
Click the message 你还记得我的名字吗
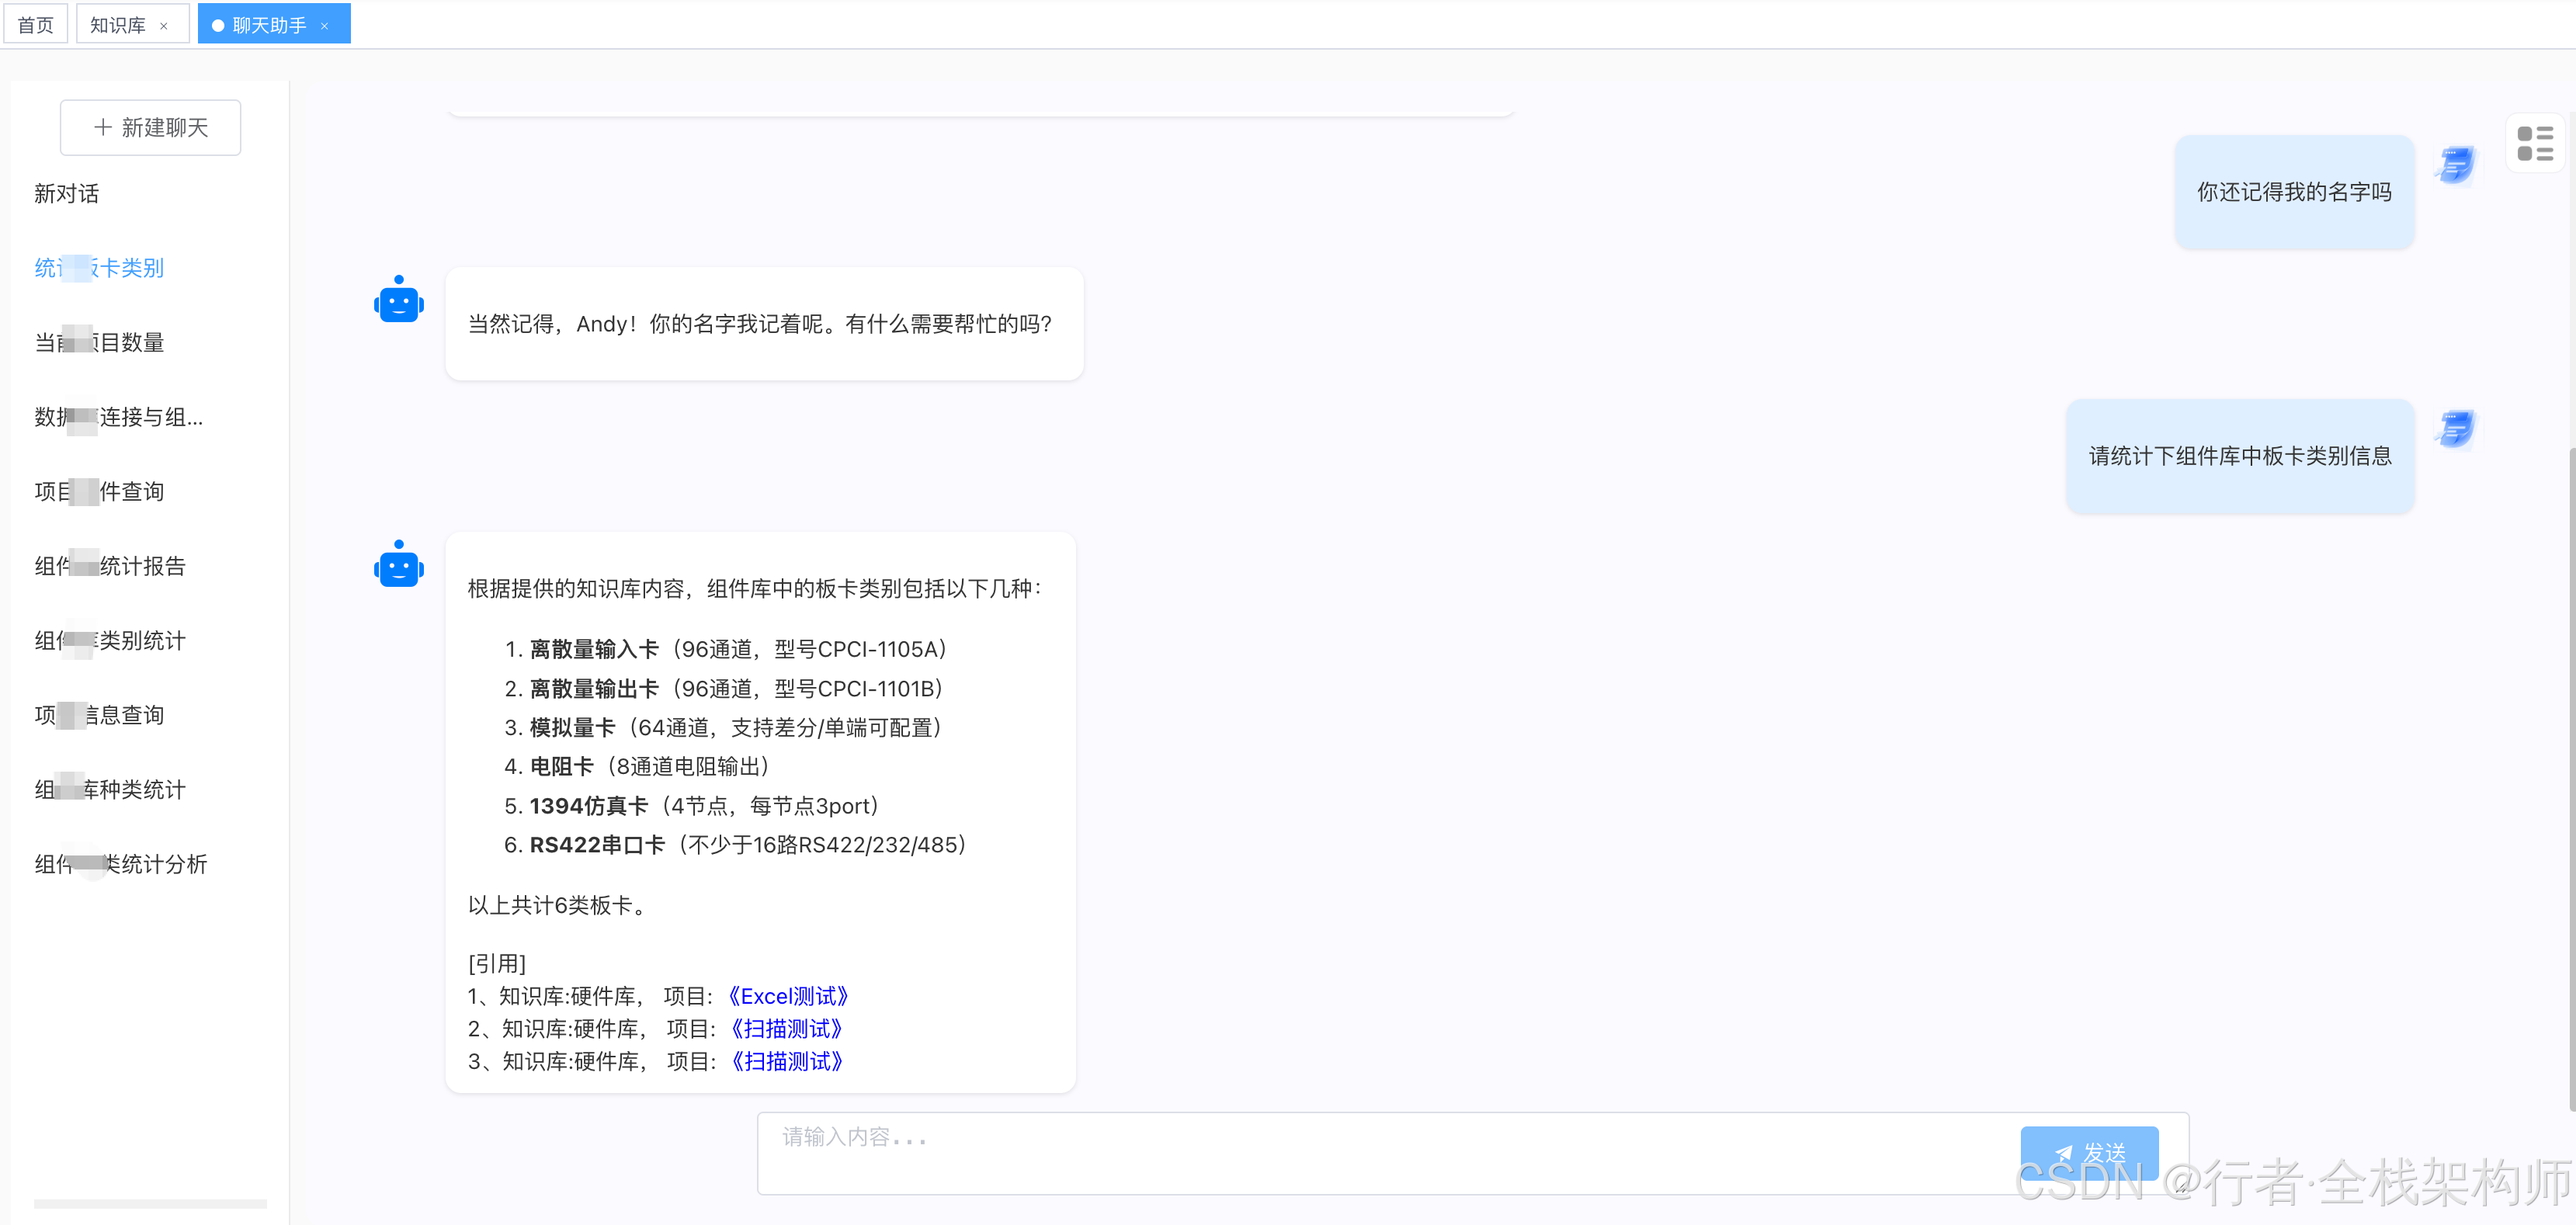click(2294, 192)
